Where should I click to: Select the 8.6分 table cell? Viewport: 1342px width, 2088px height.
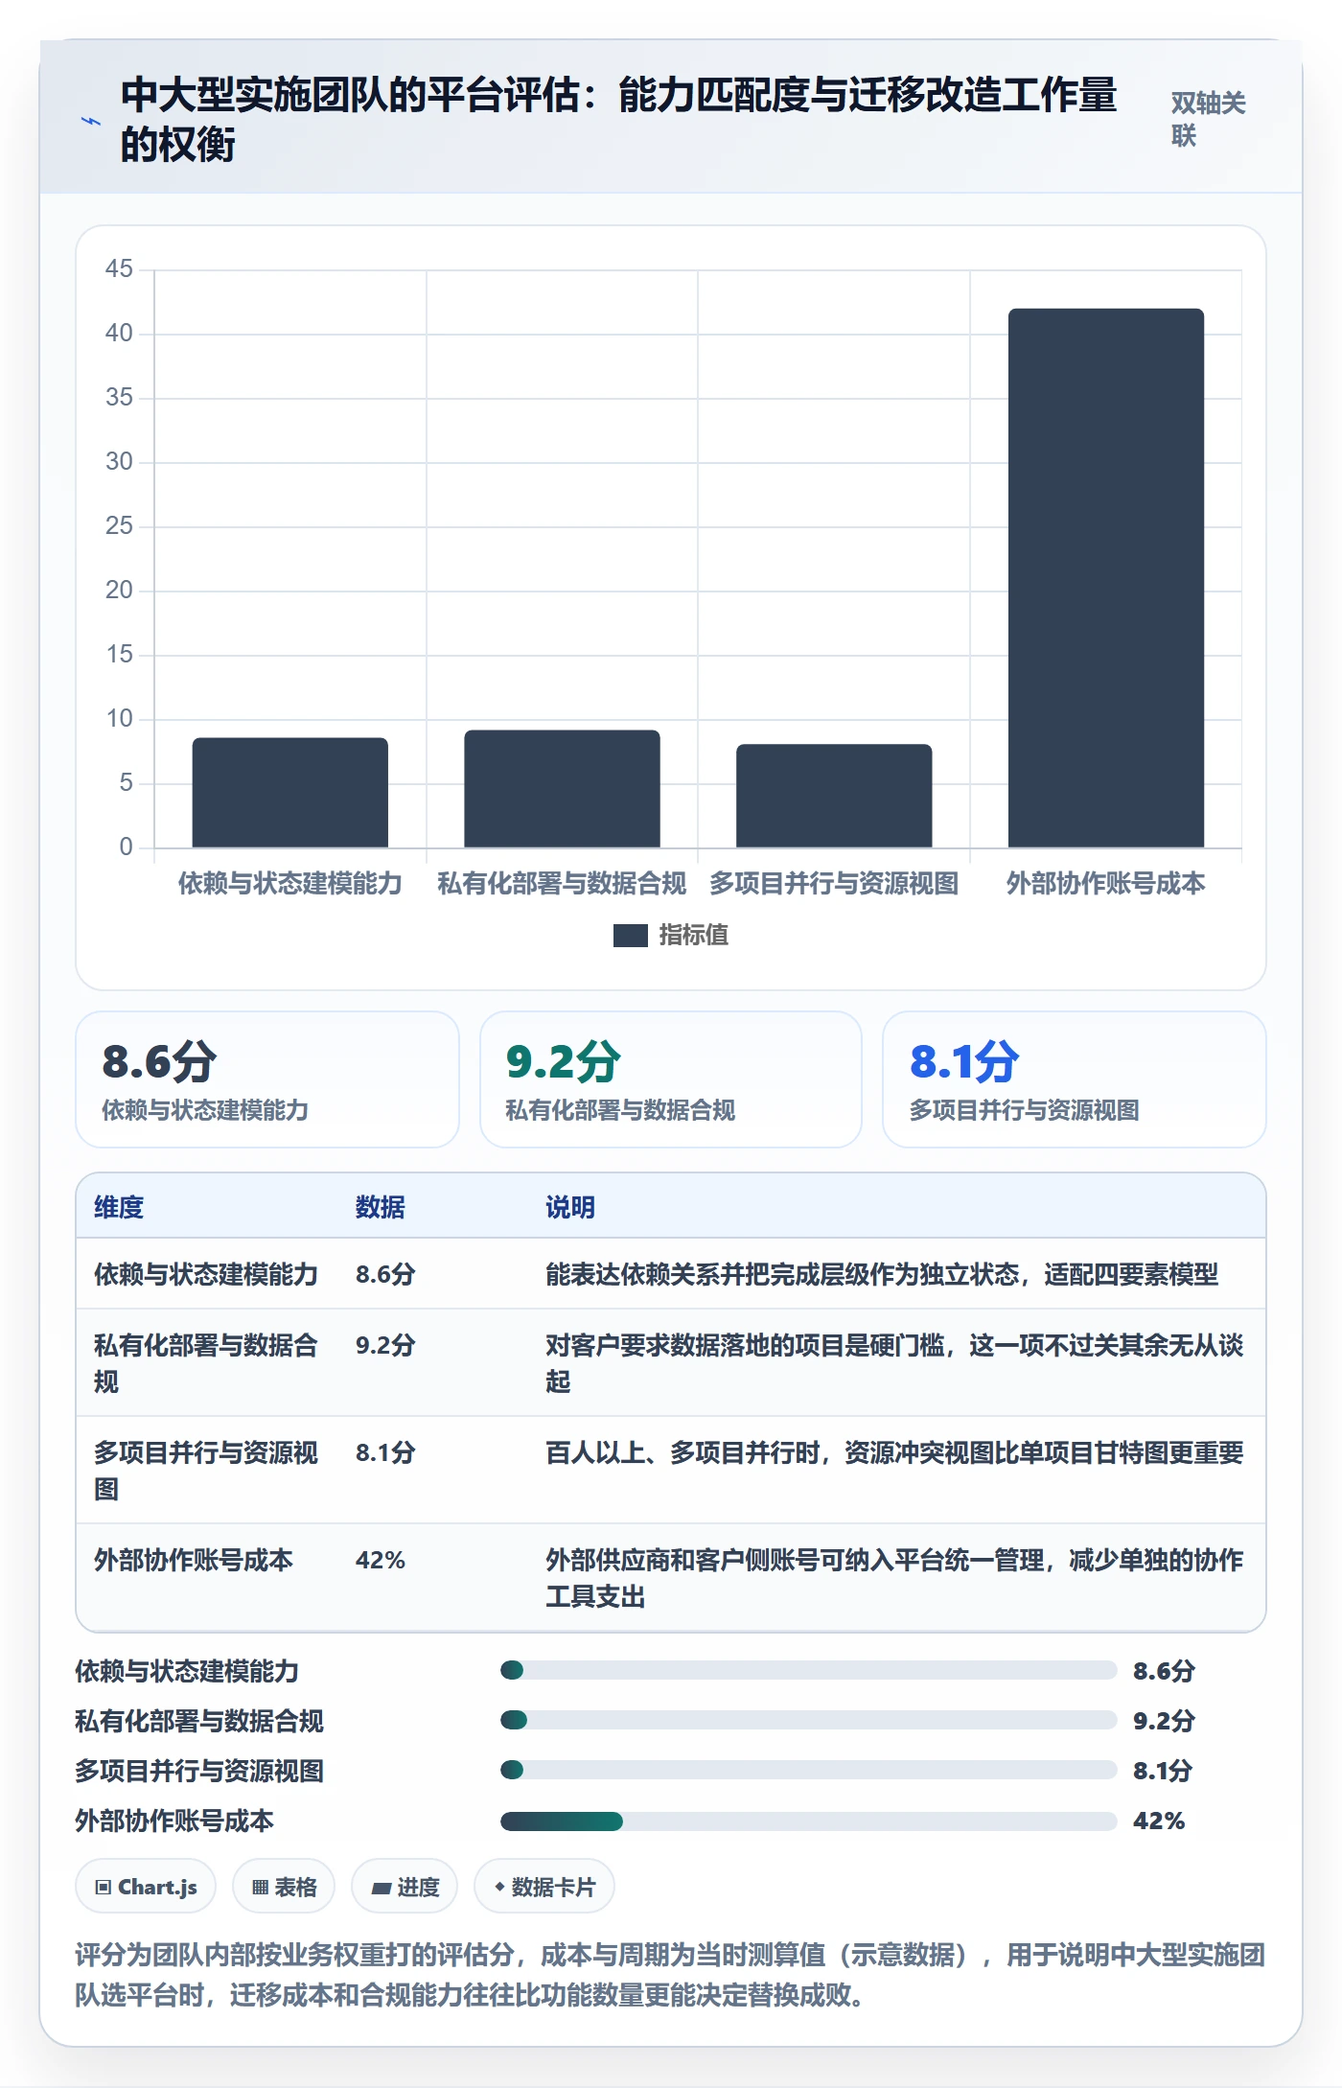385,1274
